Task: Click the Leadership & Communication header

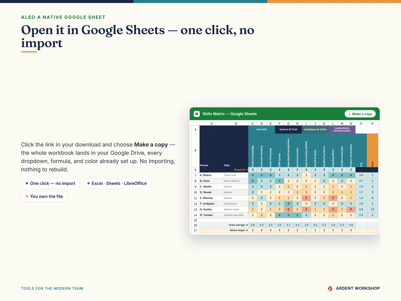Action: [342, 129]
